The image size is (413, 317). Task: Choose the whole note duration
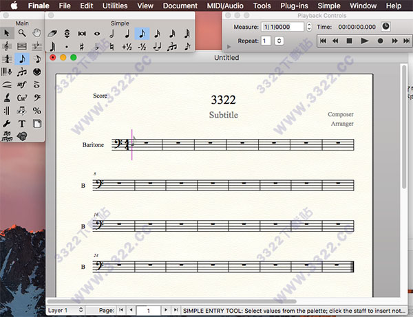point(97,34)
